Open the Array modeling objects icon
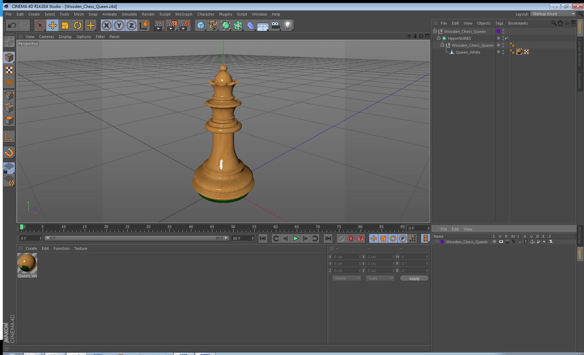The height and width of the screenshot is (355, 584). click(x=238, y=25)
